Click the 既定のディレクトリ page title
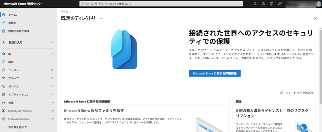The image size is (322, 132). point(78,18)
